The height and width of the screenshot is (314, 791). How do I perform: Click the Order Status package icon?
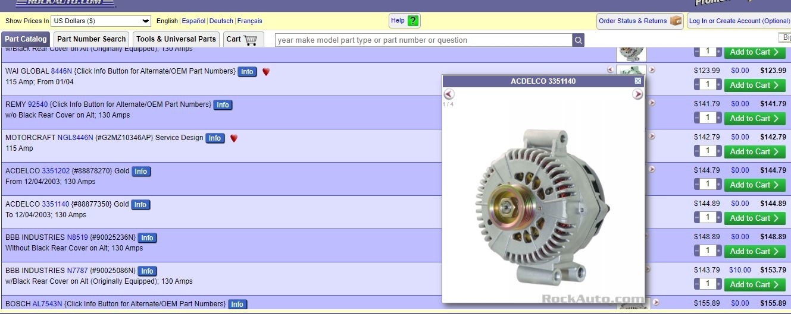(x=676, y=21)
